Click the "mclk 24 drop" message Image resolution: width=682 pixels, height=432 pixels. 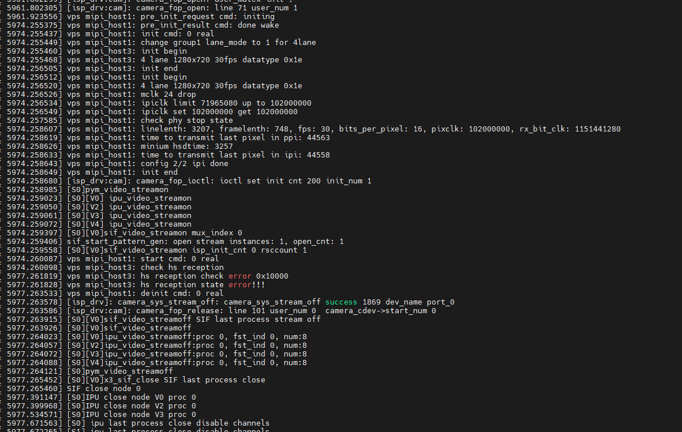point(168,95)
